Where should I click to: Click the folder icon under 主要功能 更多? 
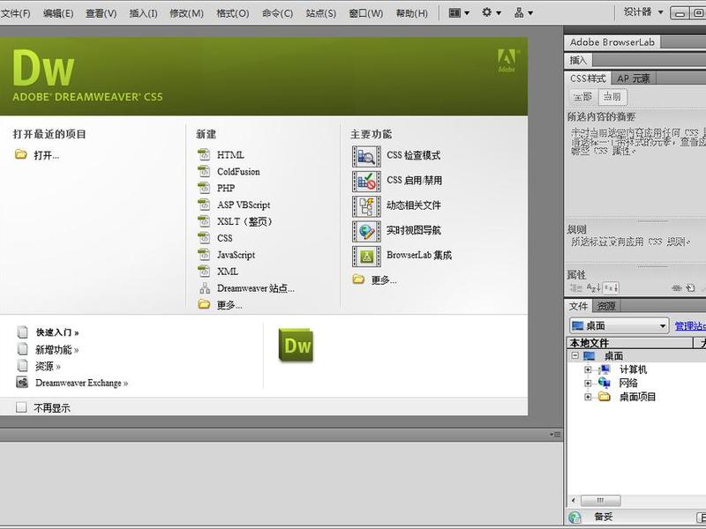(358, 279)
